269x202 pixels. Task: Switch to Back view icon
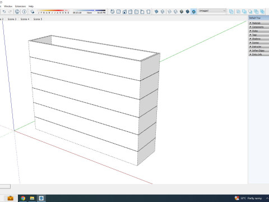click(x=136, y=12)
